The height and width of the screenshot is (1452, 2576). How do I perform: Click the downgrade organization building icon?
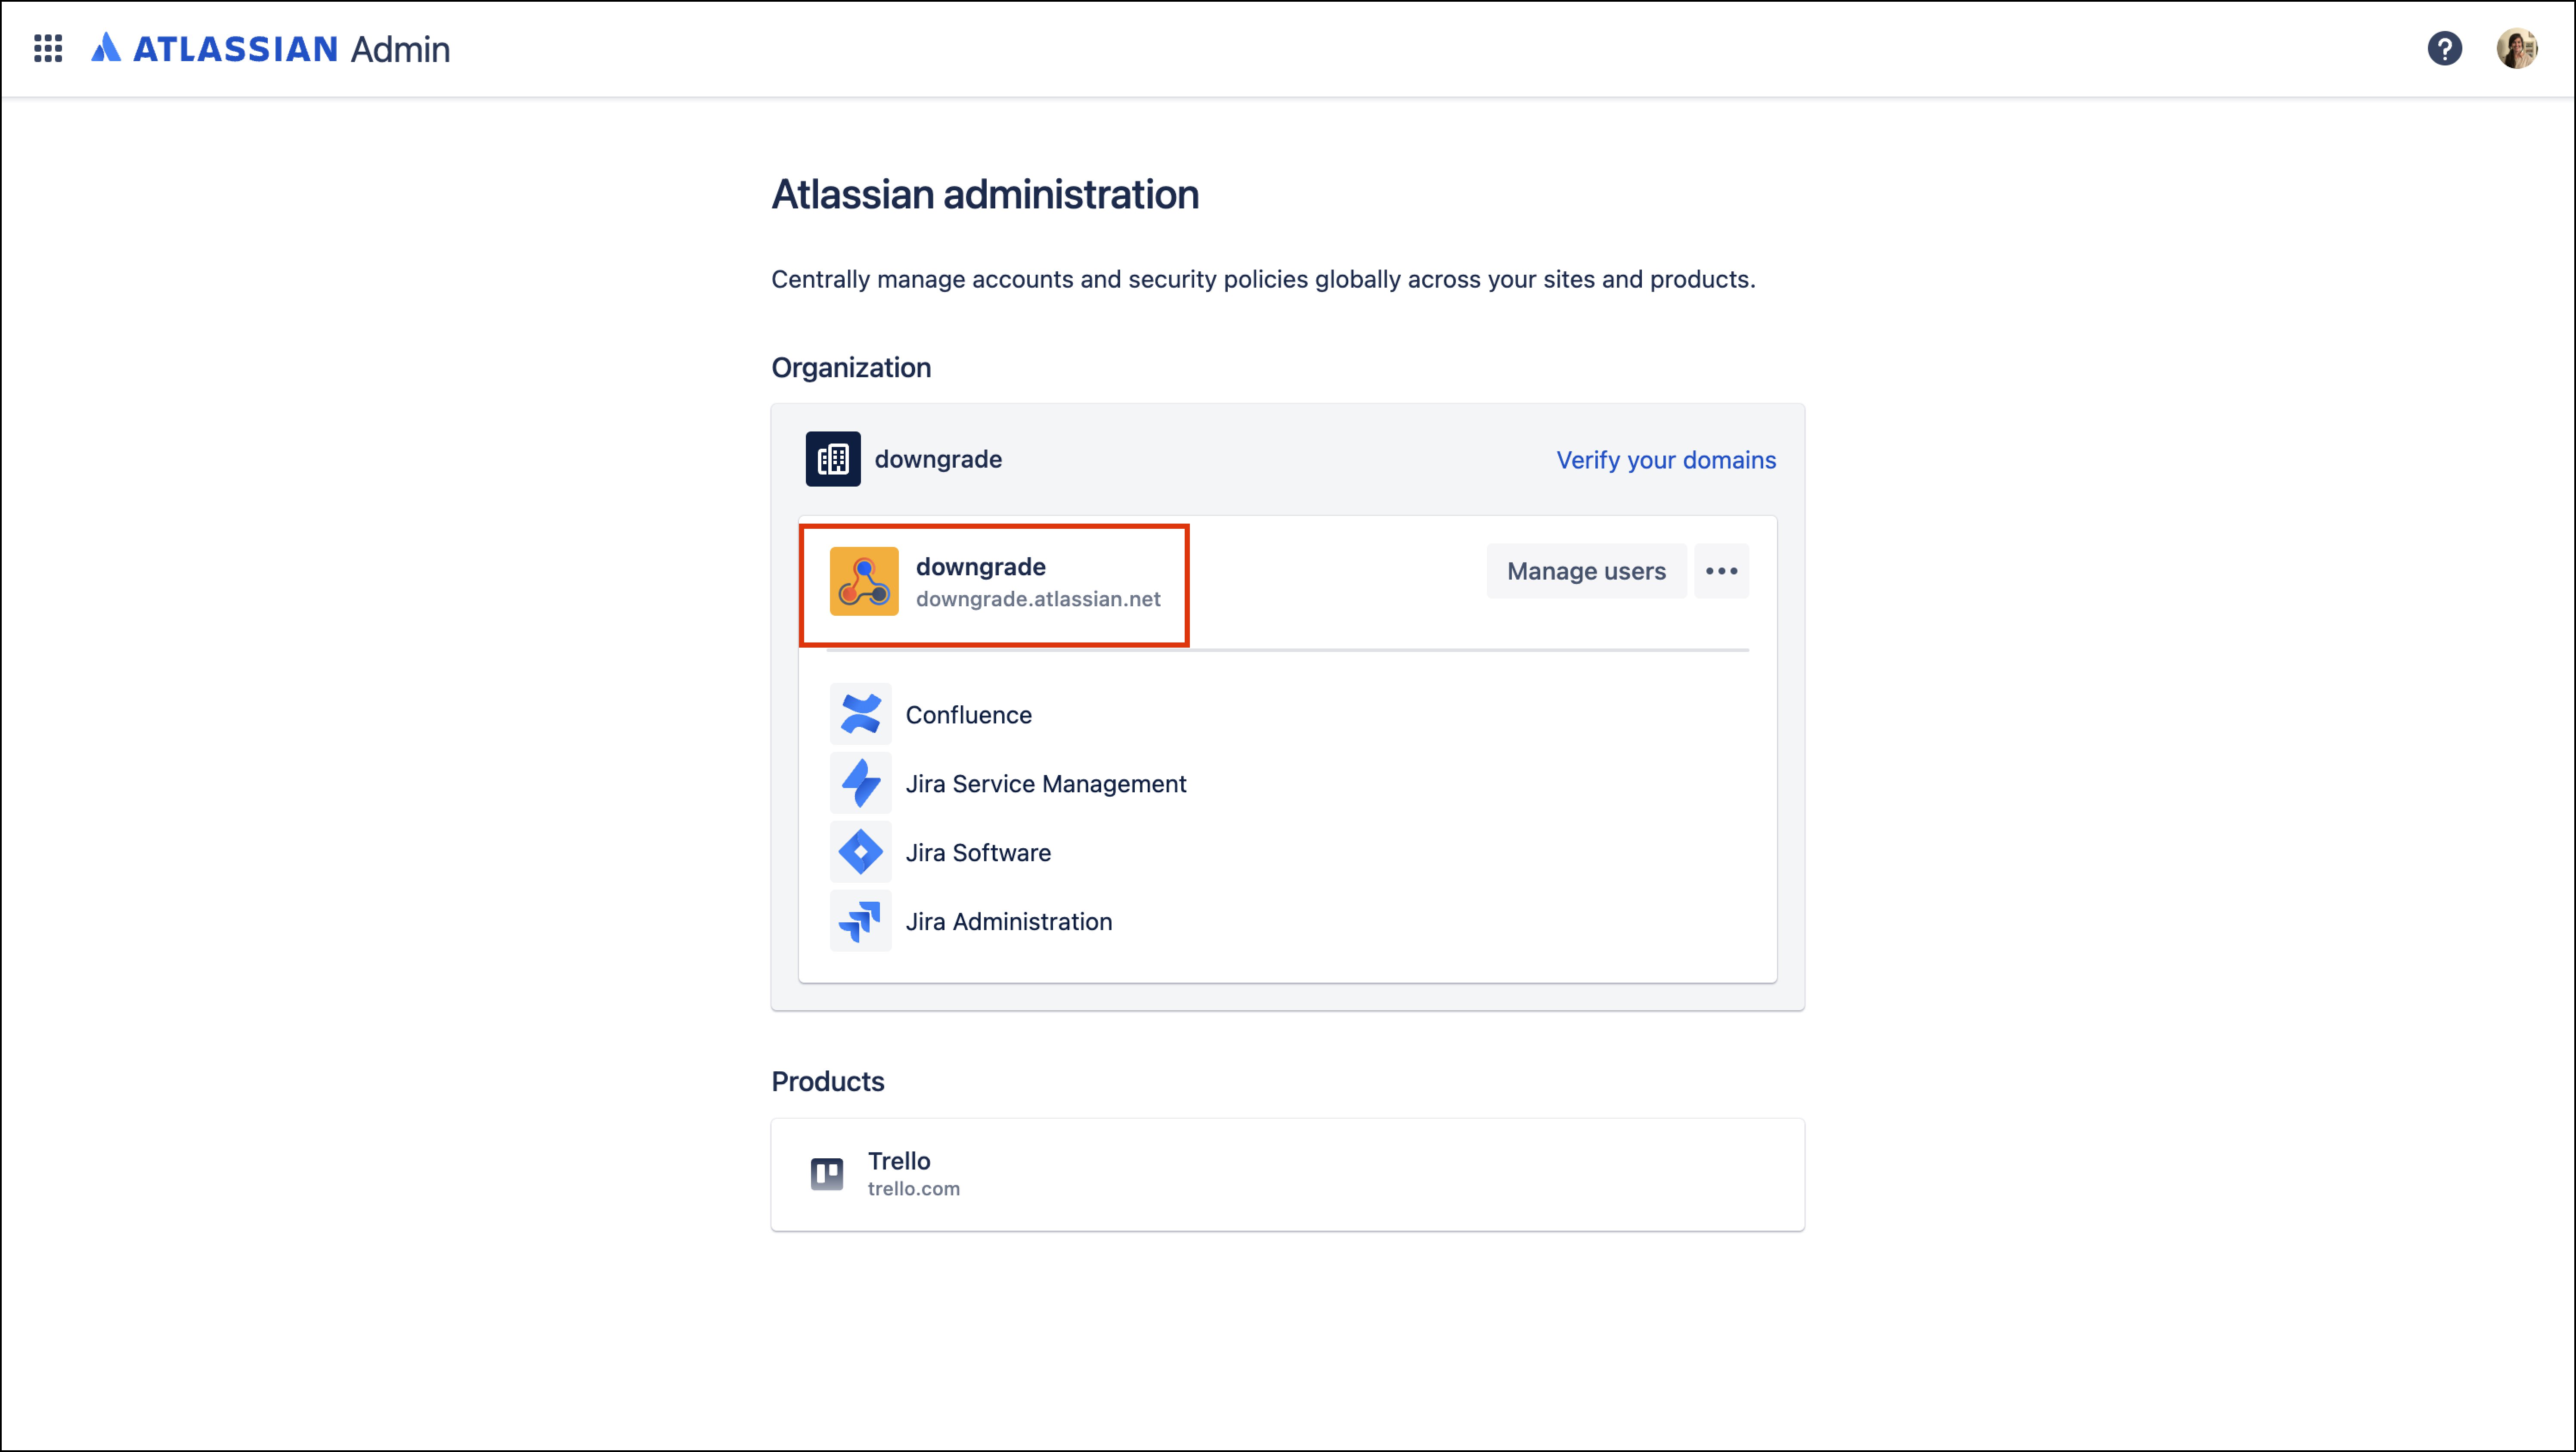click(x=833, y=459)
